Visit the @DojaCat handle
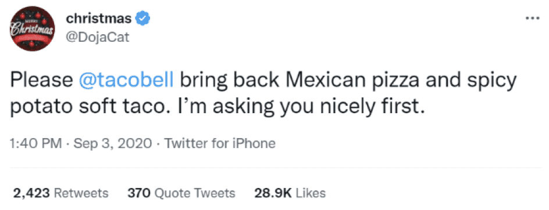This screenshot has width=549, height=210. (98, 37)
